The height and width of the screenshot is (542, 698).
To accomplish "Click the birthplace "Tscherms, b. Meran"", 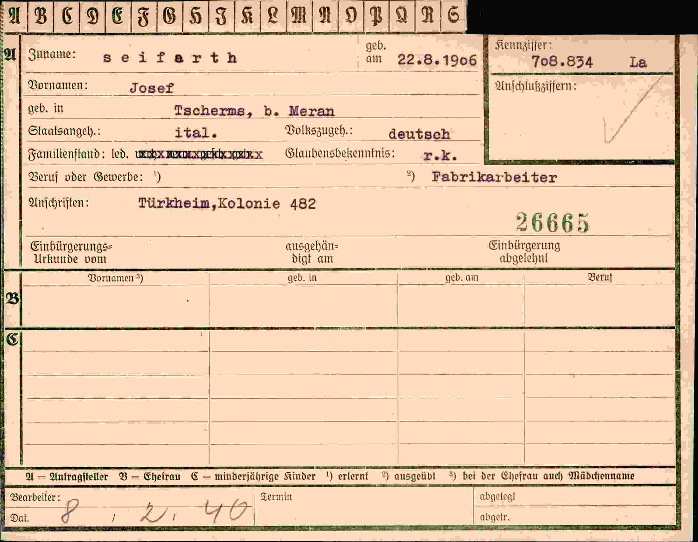I will 255,111.
